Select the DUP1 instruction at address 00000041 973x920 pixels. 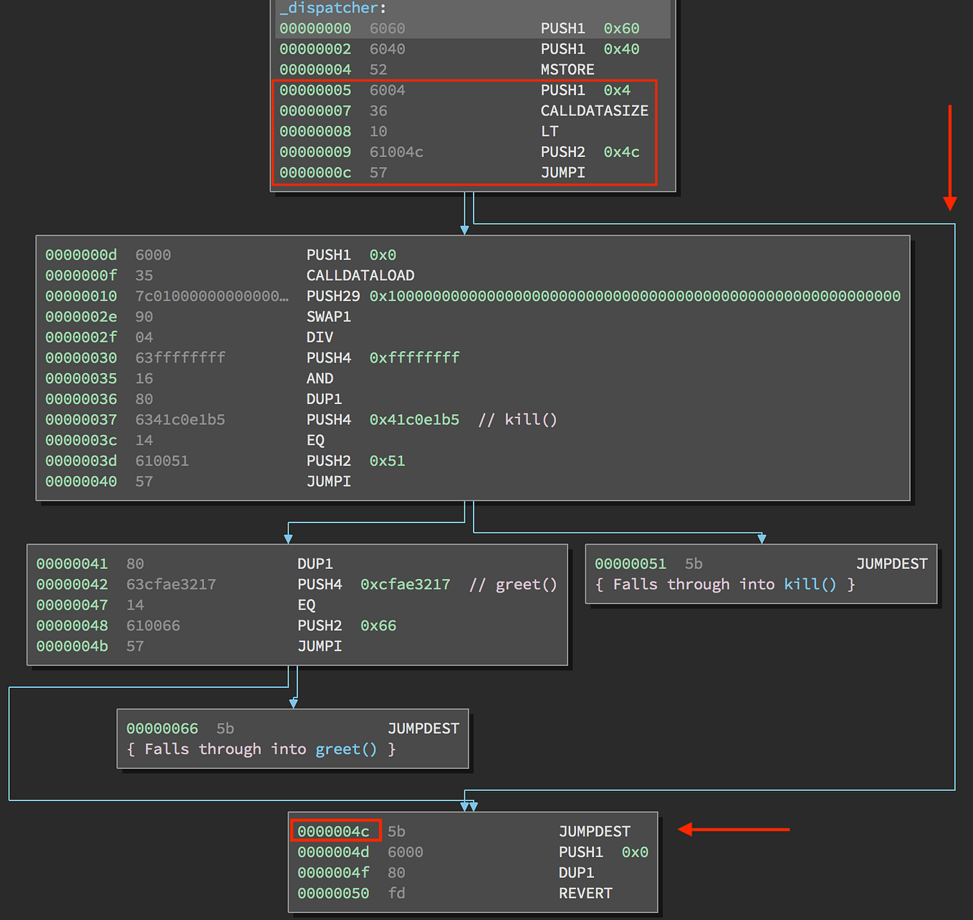point(315,563)
